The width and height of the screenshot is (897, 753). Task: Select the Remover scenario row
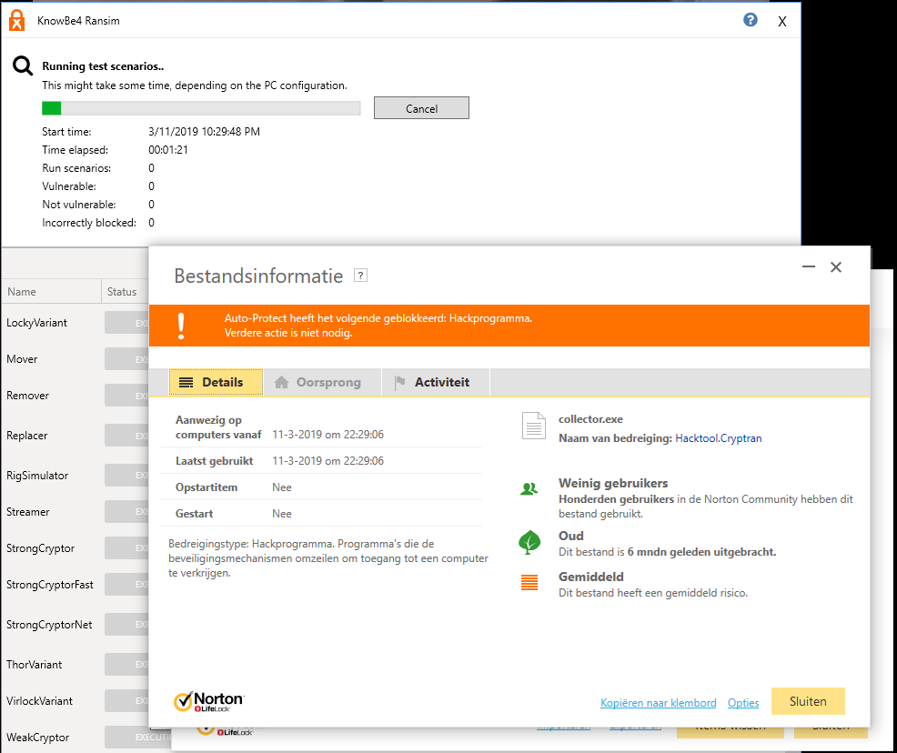pyautogui.click(x=75, y=395)
